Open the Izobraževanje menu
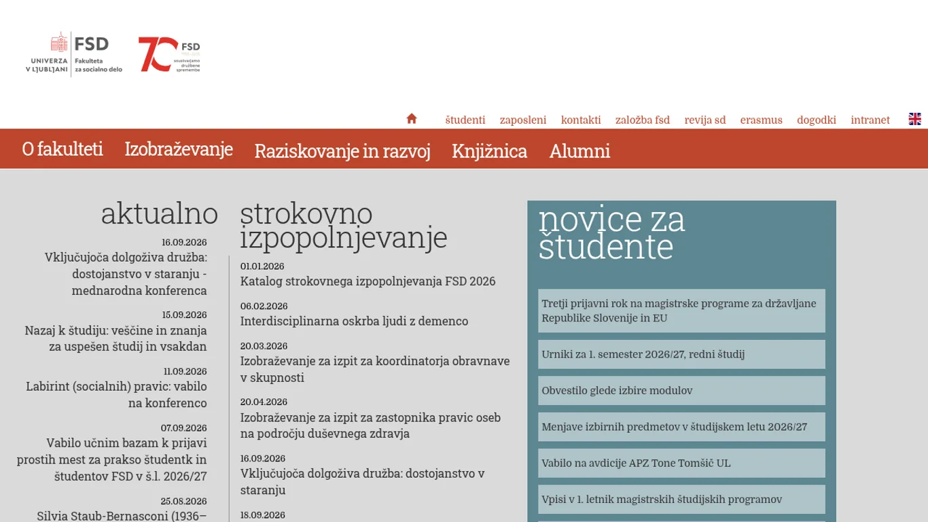 [x=179, y=149]
